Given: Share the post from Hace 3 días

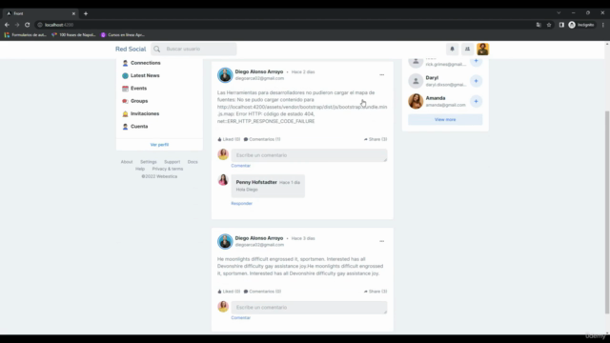Looking at the screenshot, I should click(x=376, y=292).
